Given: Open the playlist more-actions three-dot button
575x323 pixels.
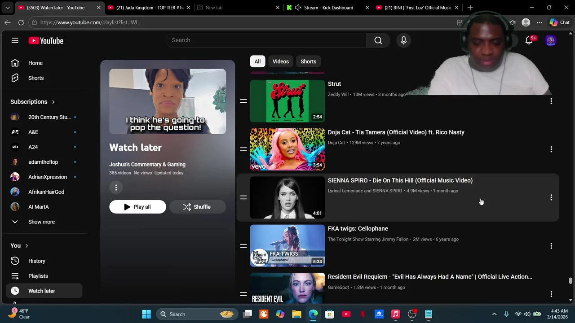Looking at the screenshot, I should [x=116, y=188].
